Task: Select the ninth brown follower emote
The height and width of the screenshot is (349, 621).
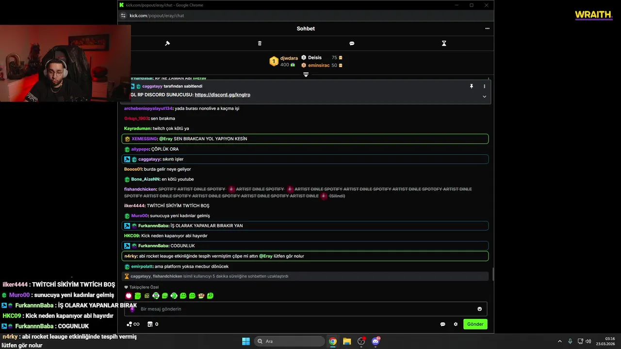Action: click(201, 296)
